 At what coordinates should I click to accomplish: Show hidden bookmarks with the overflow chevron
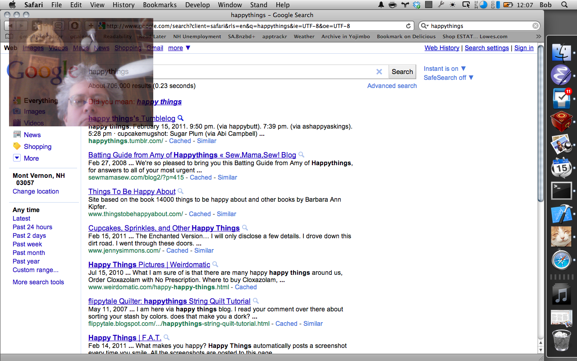point(538,37)
